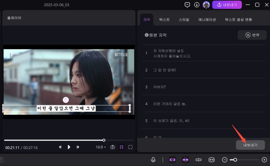Viewport: 270px width, 166px height.
Task: Open the download center icon
Action: click(197, 5)
